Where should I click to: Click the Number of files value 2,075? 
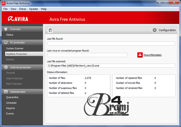88,78
